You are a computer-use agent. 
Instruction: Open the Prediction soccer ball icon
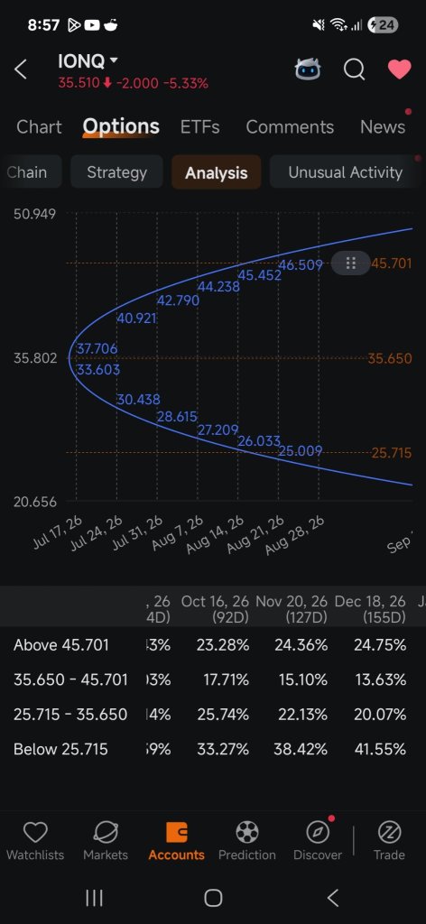247,833
